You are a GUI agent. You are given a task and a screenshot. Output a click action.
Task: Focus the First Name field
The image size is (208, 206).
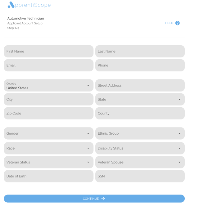pyautogui.click(x=48, y=52)
